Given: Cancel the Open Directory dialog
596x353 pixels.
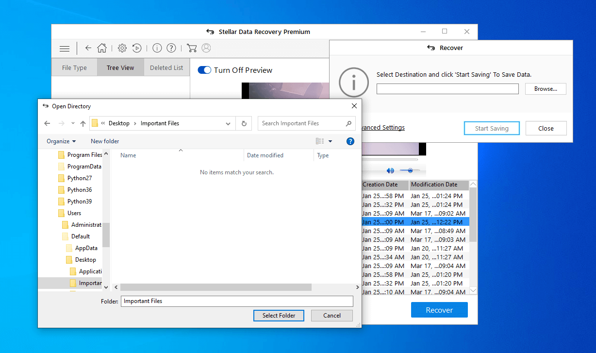Looking at the screenshot, I should 332,316.
